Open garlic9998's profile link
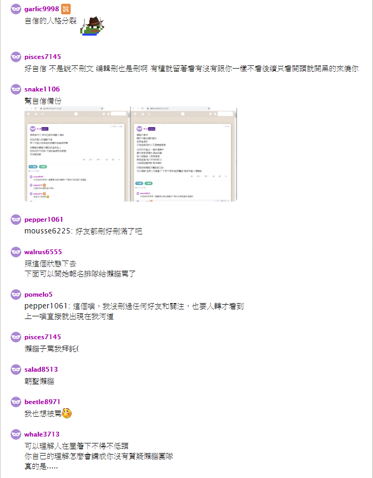The image size is (373, 478). click(42, 9)
